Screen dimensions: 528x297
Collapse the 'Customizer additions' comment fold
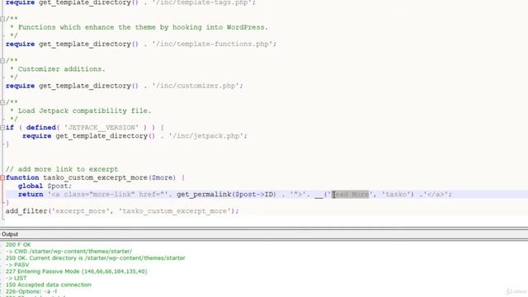point(2,60)
